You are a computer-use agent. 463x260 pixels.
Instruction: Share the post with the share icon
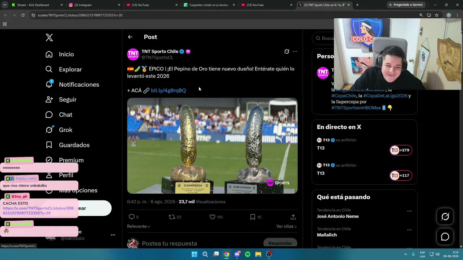[293, 217]
